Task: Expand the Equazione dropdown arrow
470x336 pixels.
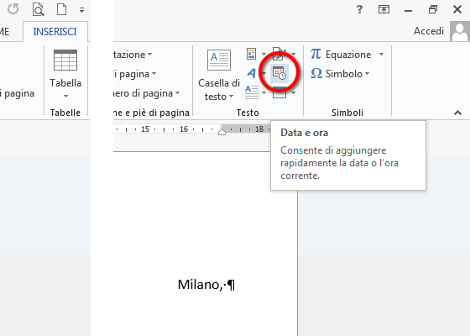Action: point(381,55)
